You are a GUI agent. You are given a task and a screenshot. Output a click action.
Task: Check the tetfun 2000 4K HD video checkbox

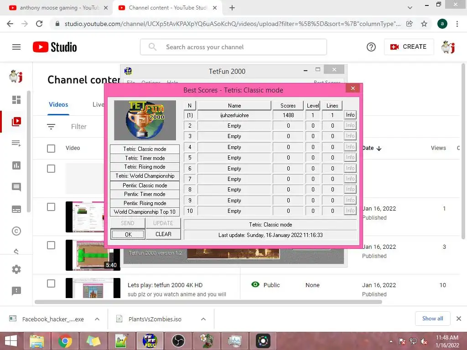(51, 283)
